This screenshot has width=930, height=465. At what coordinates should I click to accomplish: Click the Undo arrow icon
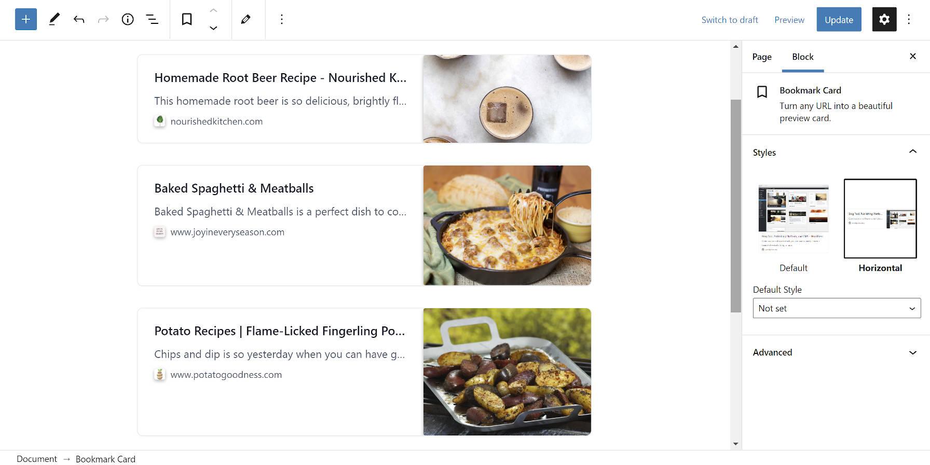[79, 19]
